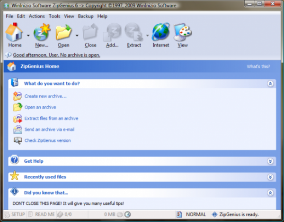The width and height of the screenshot is (284, 222).
Task: Click the '0 MB' size indicator
Action: pos(110,214)
